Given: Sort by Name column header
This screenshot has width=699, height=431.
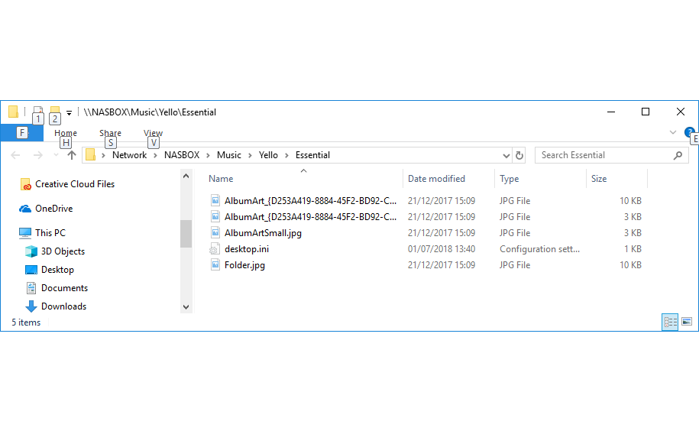Looking at the screenshot, I should [221, 179].
